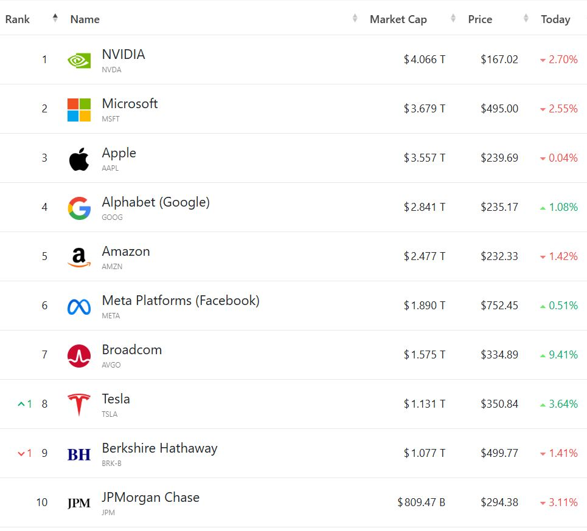Open the Alphabet (Google) company link
Image resolution: width=587 pixels, height=531 pixels.
(156, 202)
